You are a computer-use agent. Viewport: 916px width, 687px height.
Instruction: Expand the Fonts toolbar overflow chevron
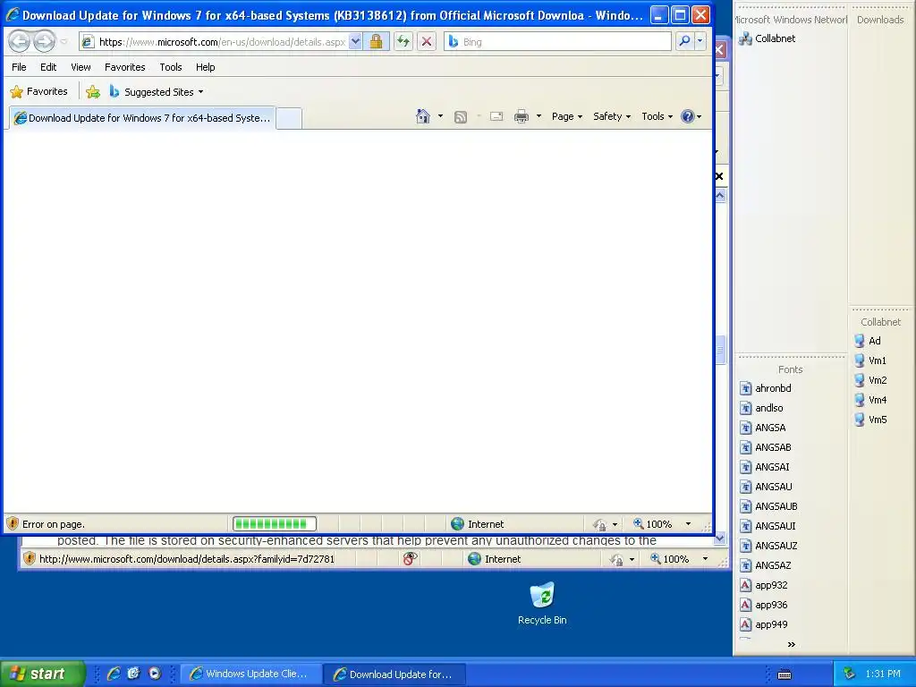click(791, 644)
